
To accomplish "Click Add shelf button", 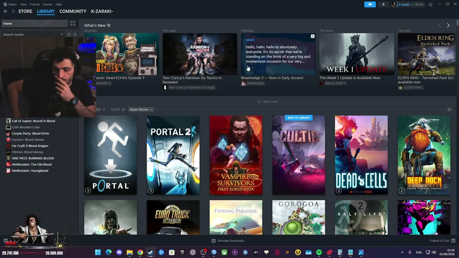I will tap(268, 101).
